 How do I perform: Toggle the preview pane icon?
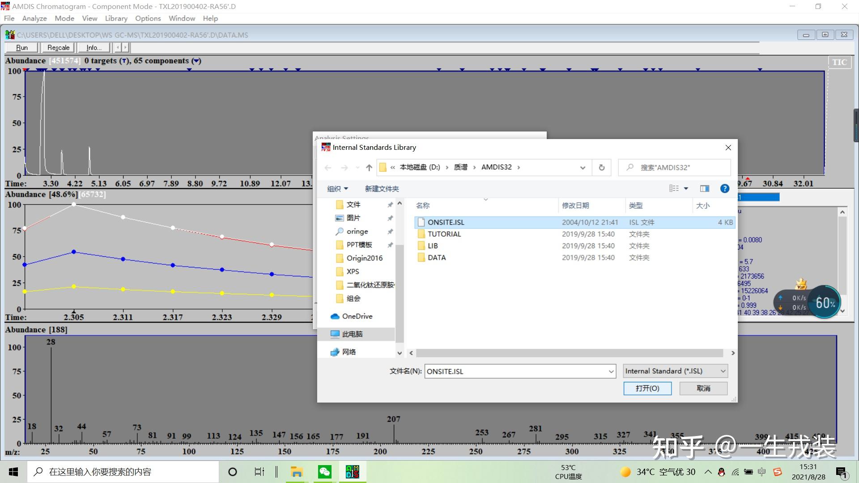tap(704, 189)
